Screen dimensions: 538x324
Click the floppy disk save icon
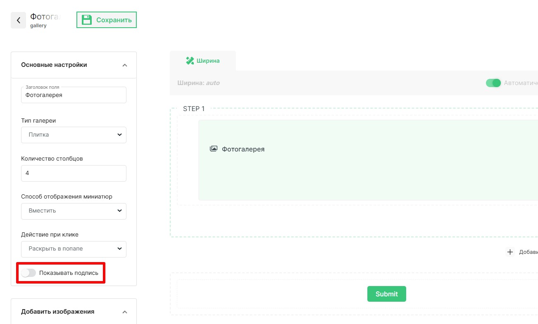coord(86,20)
